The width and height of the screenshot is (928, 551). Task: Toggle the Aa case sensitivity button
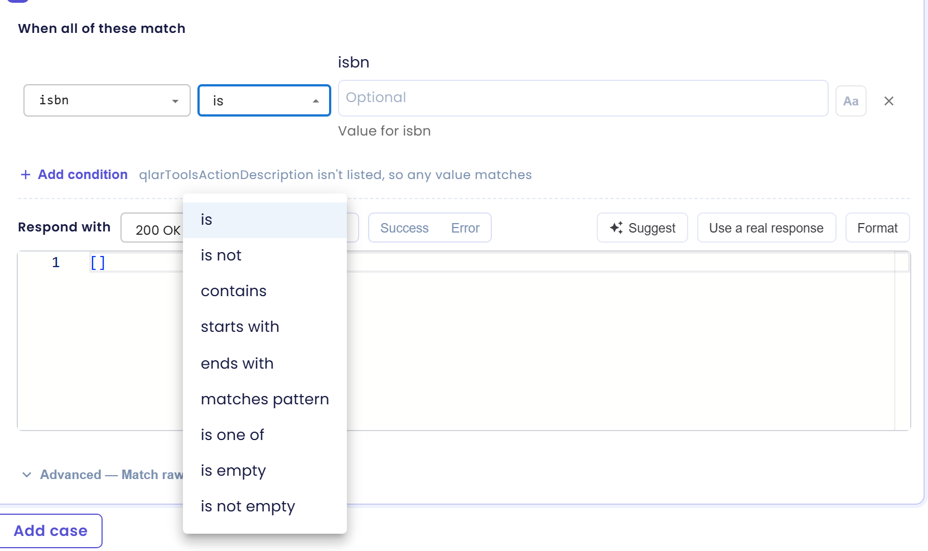(x=850, y=101)
